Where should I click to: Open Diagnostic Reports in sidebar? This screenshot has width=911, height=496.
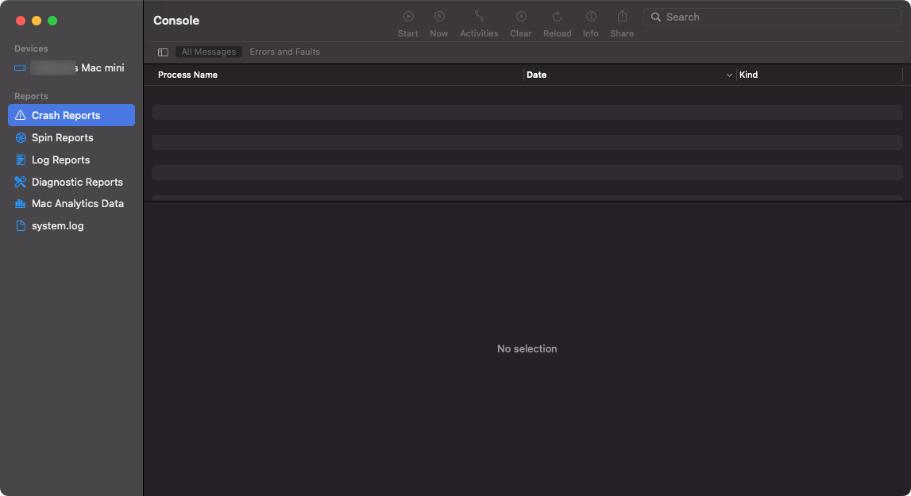(x=71, y=182)
